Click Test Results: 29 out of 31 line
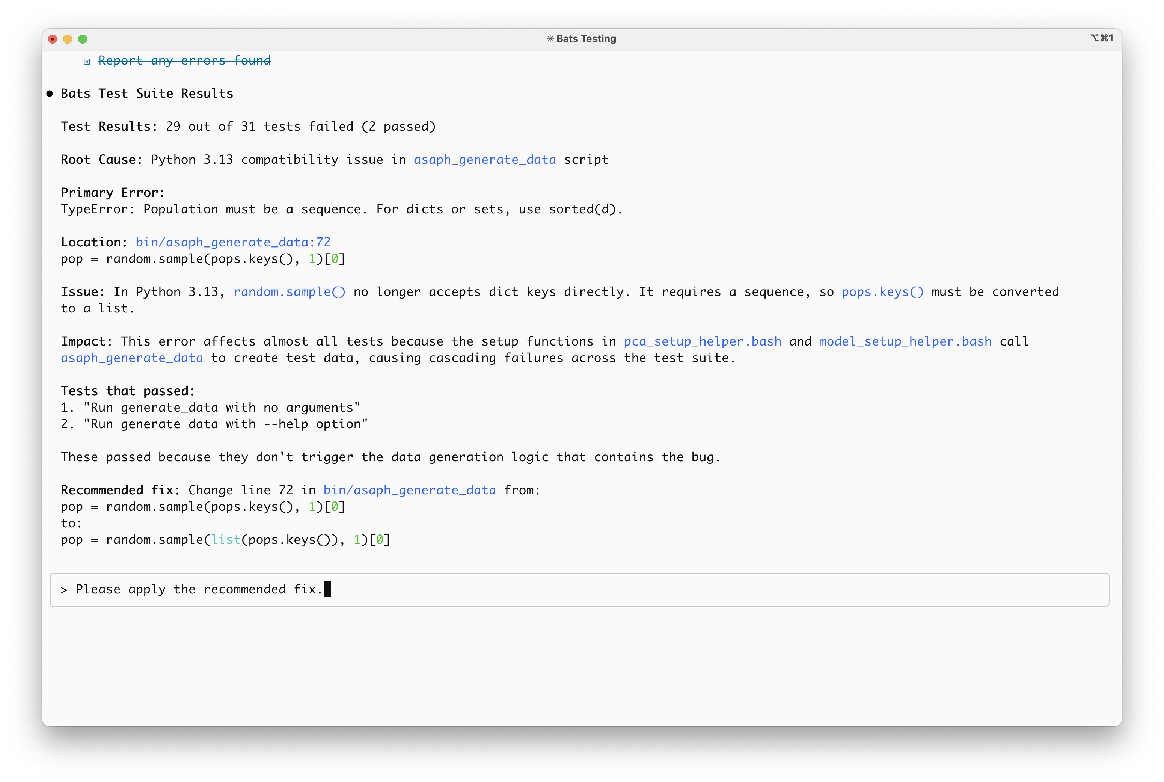1164x782 pixels. coord(248,127)
